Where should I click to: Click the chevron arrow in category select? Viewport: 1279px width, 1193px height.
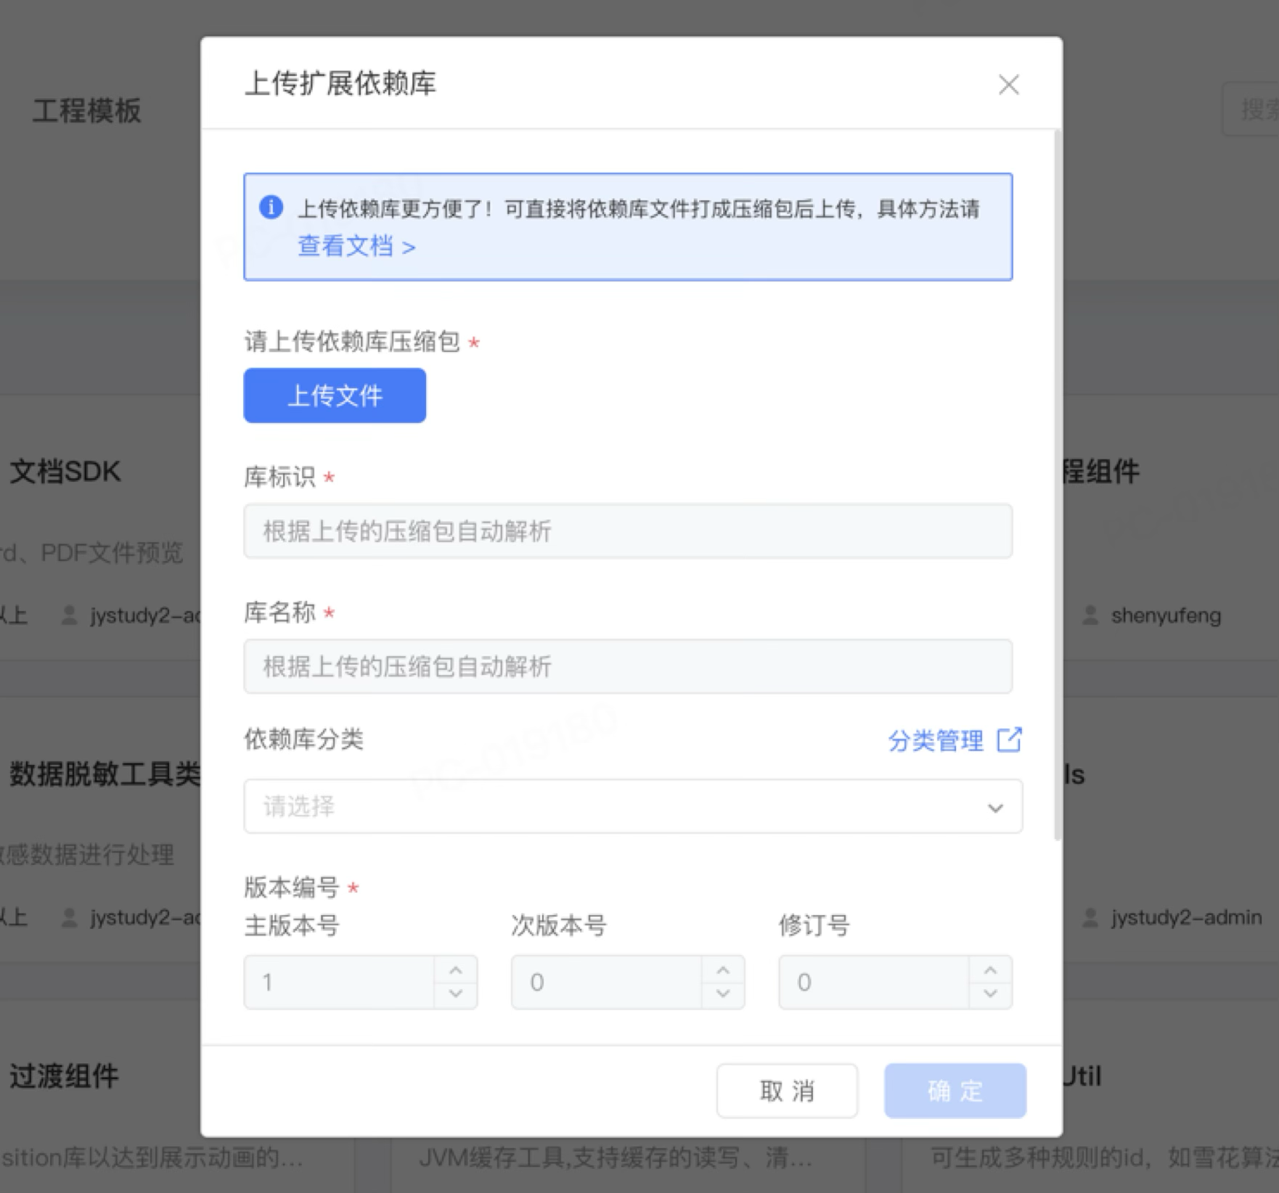(995, 808)
